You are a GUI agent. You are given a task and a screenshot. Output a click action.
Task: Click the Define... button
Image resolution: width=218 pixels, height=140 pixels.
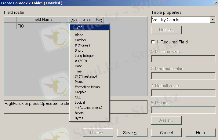pos(166,30)
